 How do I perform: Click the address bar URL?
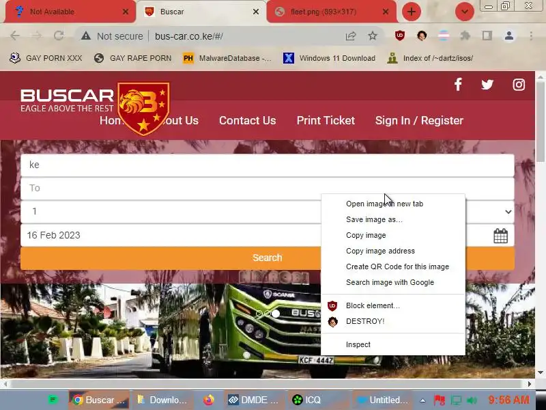pyautogui.click(x=189, y=36)
